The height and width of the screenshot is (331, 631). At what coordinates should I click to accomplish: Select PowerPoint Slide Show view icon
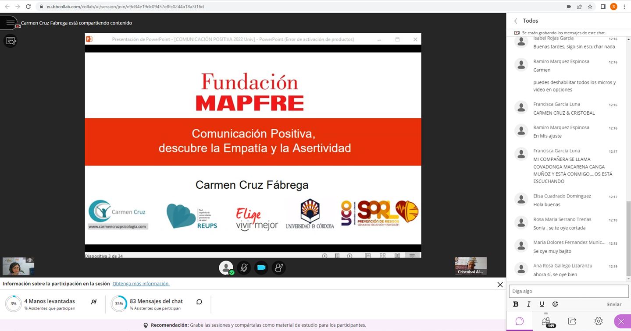412,256
